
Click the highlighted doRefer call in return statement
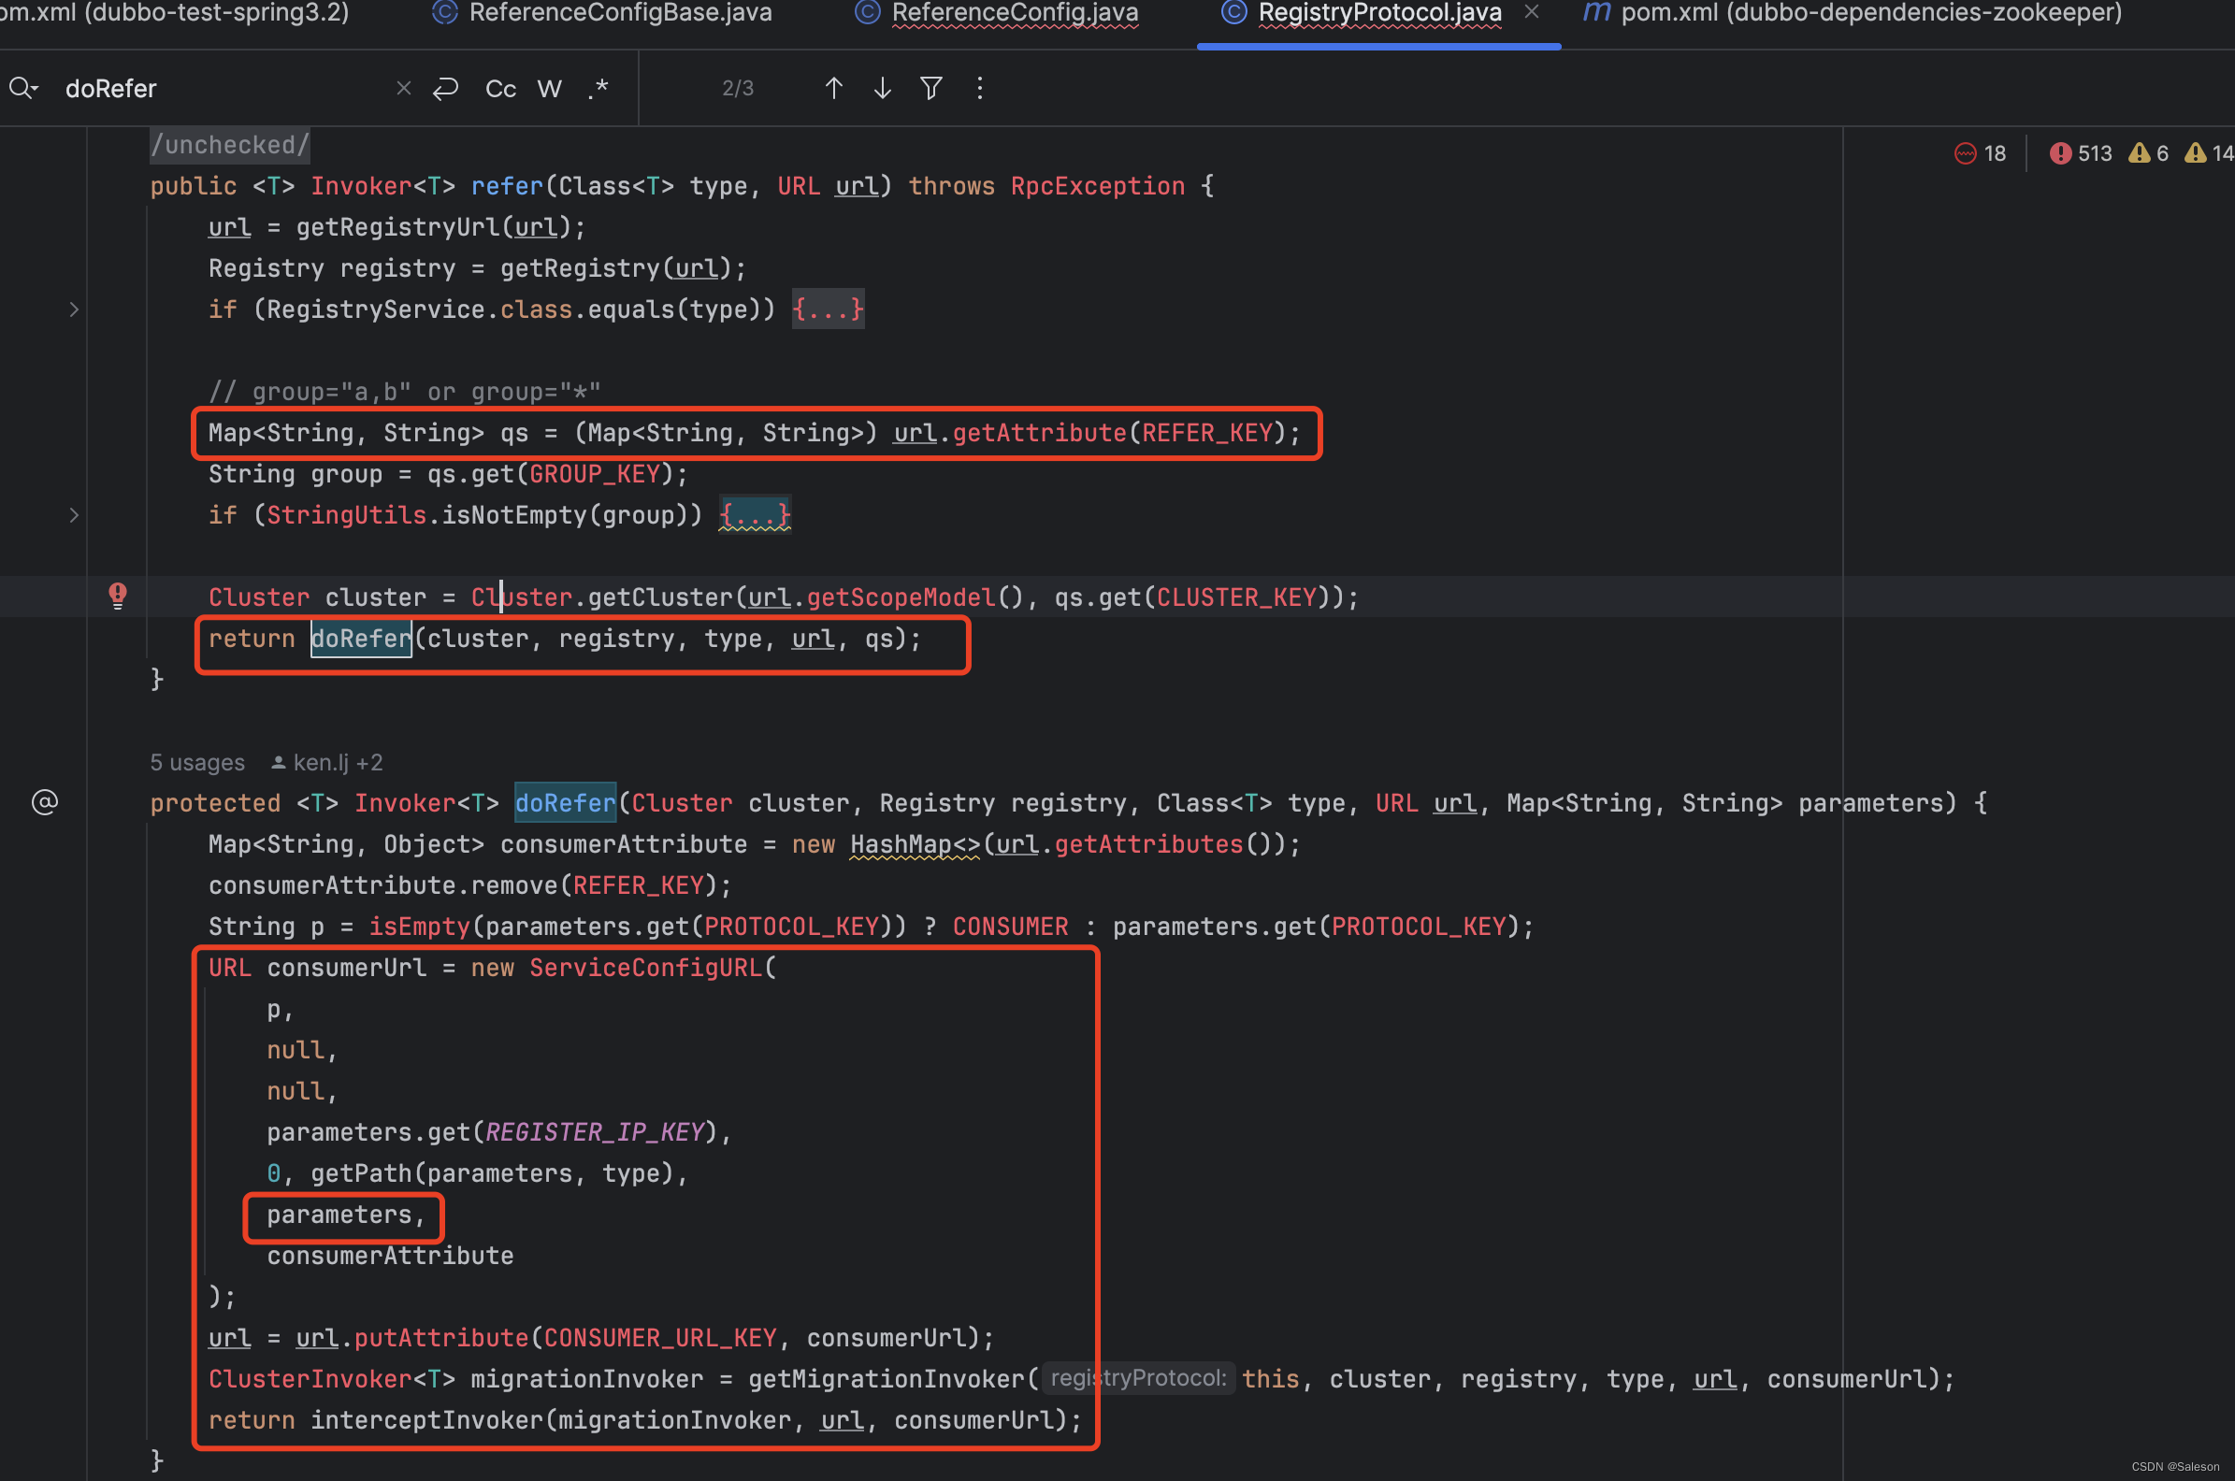tap(362, 640)
